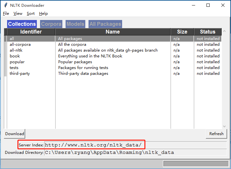Click 'All the corpora' name cell
The width and height of the screenshot is (231, 169).
tap(72, 45)
